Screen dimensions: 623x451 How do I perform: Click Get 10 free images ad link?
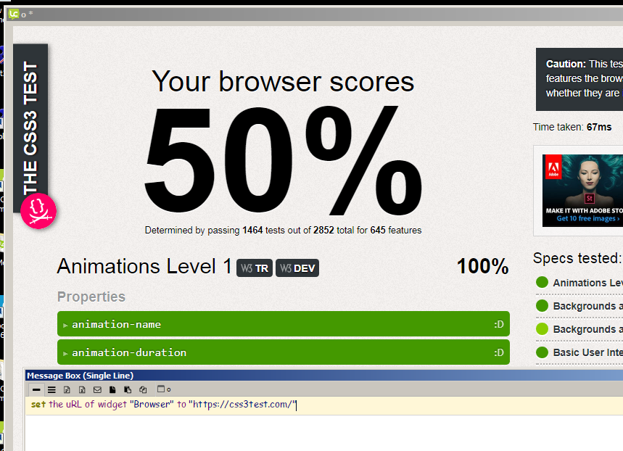point(587,218)
